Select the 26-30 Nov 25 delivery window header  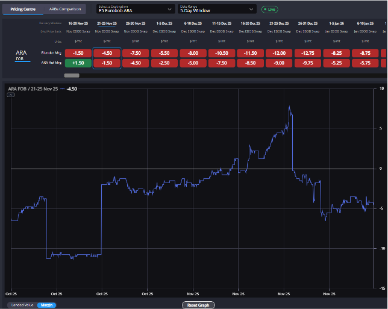tap(136, 23)
